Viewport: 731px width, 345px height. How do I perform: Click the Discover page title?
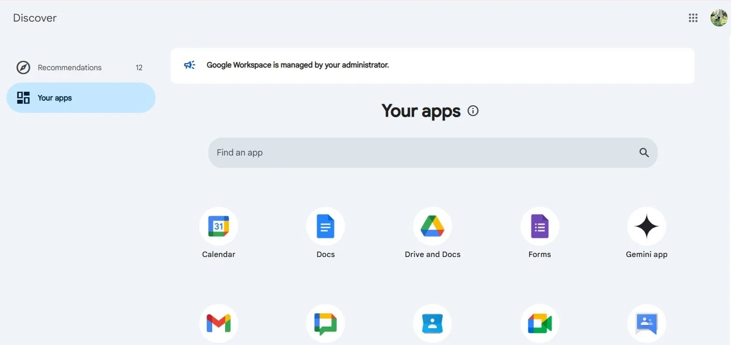tap(35, 18)
